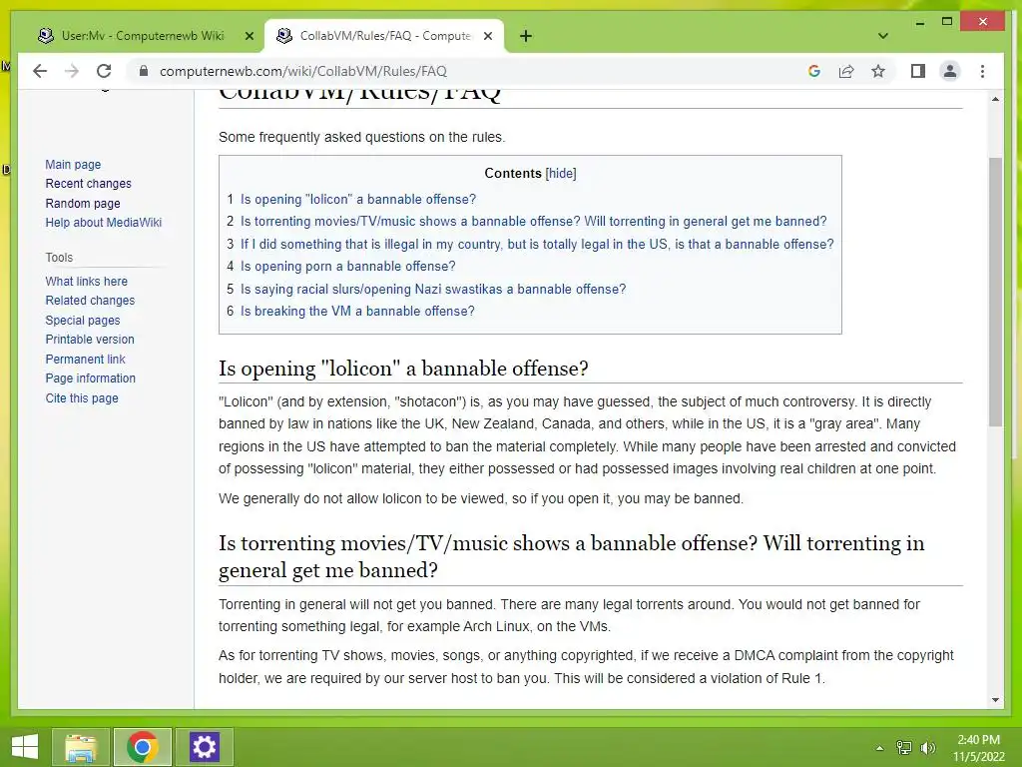Click Chrome icon on the taskbar
1022x767 pixels.
point(142,747)
